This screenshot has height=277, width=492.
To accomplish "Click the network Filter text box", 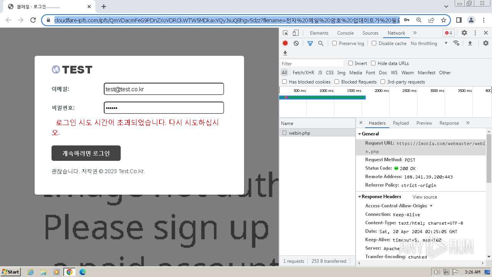I will (x=312, y=63).
